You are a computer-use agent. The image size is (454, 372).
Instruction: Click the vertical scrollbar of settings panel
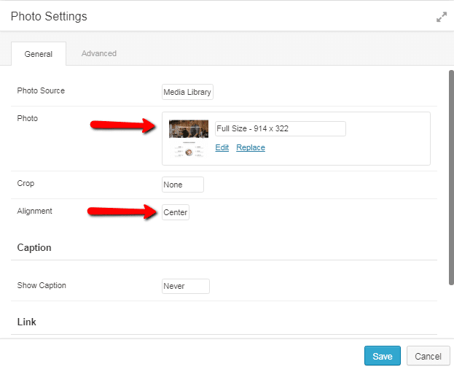[450, 175]
